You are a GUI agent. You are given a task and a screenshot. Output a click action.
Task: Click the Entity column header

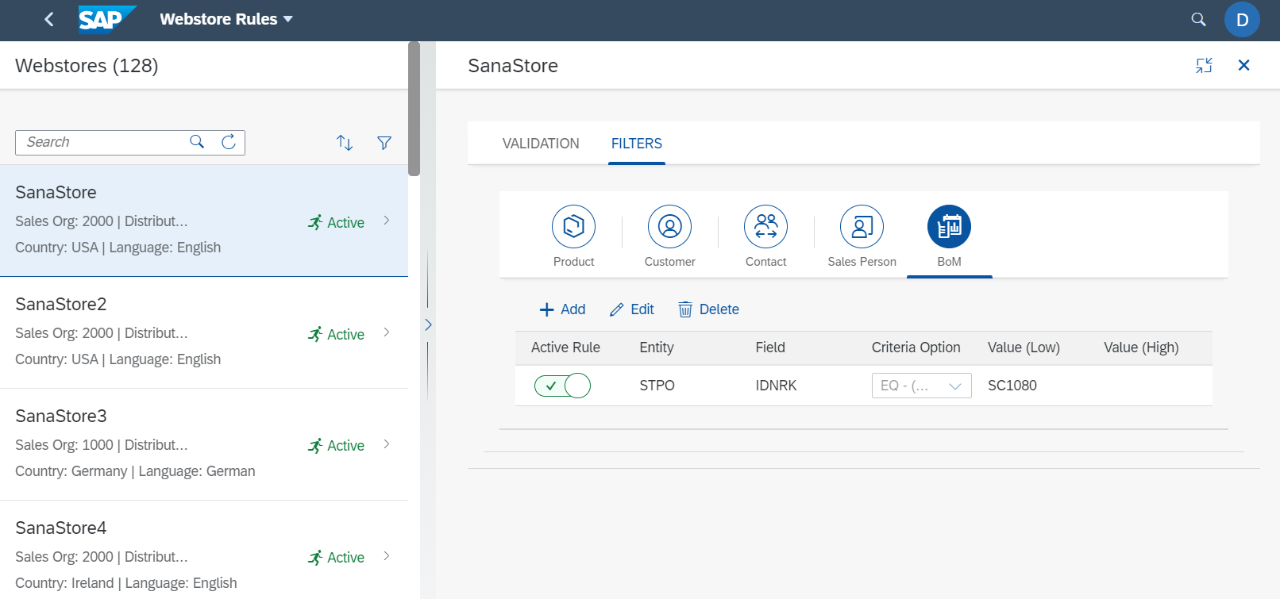point(657,347)
